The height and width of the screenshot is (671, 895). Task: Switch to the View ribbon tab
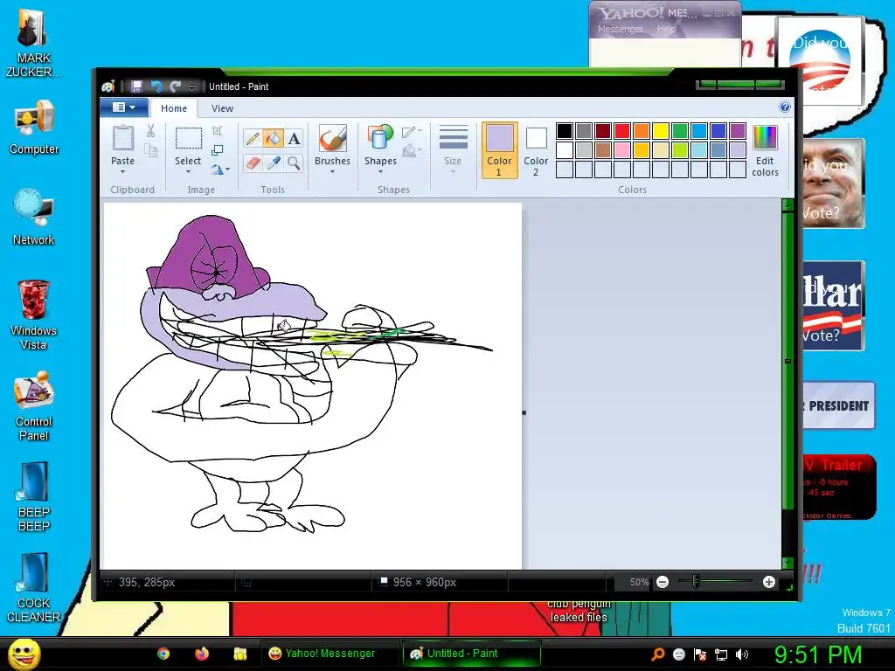click(222, 108)
